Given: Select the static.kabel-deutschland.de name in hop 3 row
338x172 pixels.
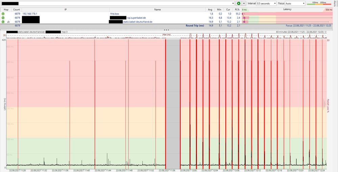Looking at the screenshot, I should pos(137,22).
